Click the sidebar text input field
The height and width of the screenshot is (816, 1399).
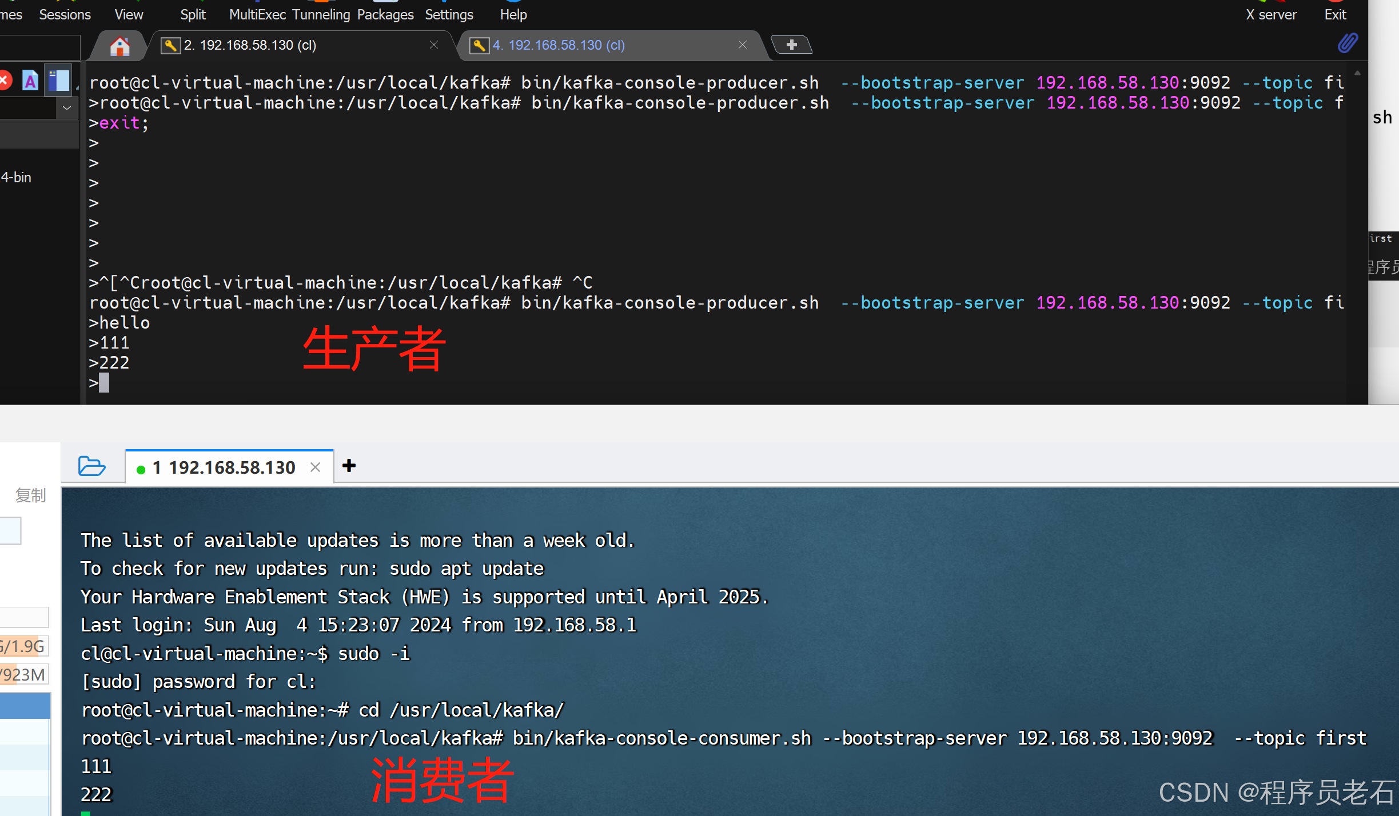(x=40, y=47)
